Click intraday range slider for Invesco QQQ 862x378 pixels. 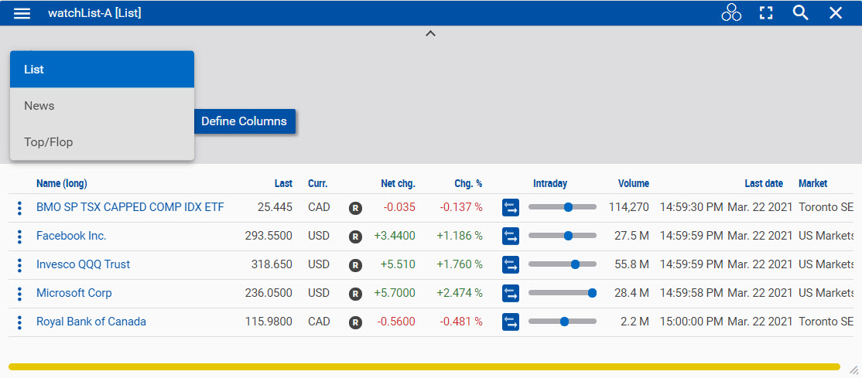pos(563,264)
